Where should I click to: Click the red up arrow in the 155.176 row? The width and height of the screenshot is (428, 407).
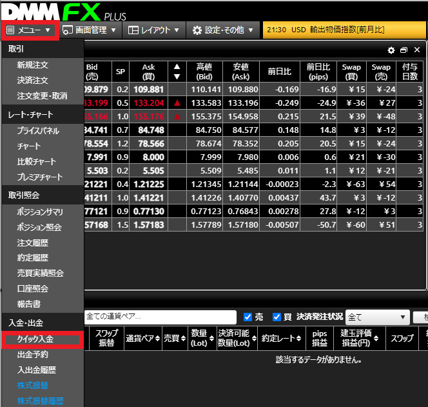tap(177, 117)
